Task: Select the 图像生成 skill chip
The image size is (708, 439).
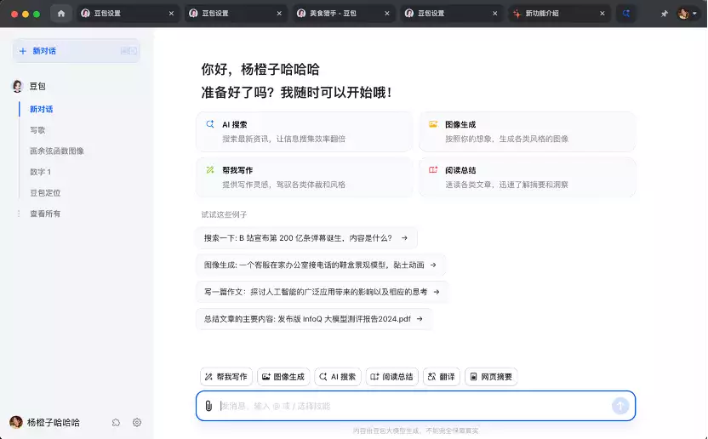Action: click(x=283, y=377)
